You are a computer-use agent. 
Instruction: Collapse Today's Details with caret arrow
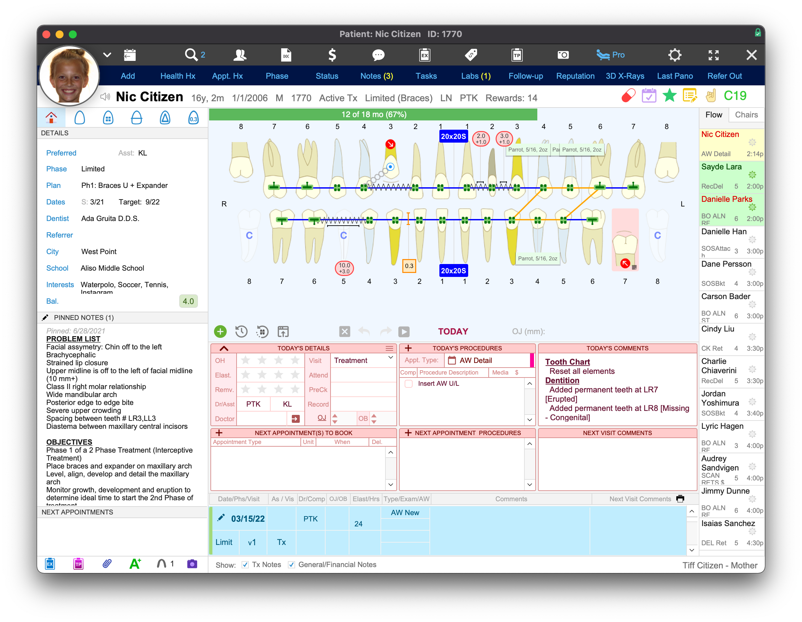[x=224, y=348]
